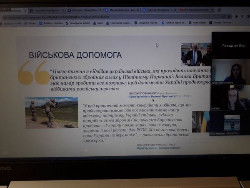The image size is (250, 188).
Task: Select the 'Походзіло Вла...' participant video tile
Action: (231, 46)
